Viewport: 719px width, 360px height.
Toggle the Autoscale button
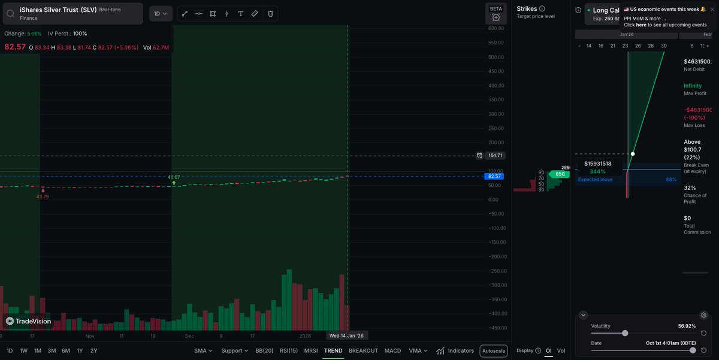[494, 351]
